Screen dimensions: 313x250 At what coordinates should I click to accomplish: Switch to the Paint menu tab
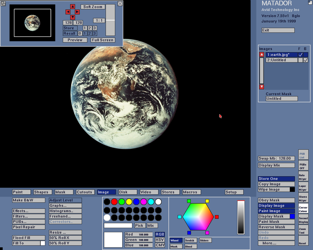tap(22, 192)
